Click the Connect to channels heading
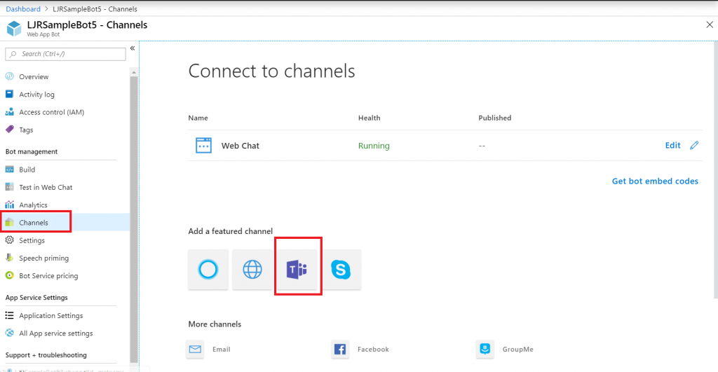The image size is (718, 372). [x=271, y=71]
